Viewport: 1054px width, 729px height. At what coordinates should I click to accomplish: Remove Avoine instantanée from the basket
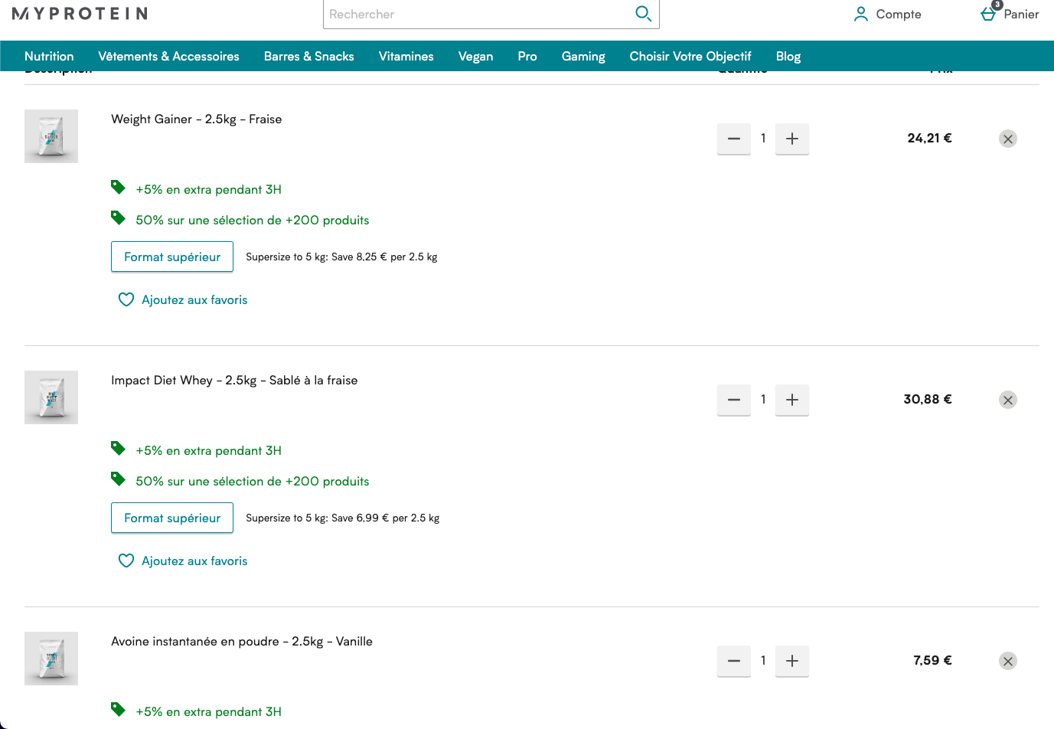point(1008,661)
